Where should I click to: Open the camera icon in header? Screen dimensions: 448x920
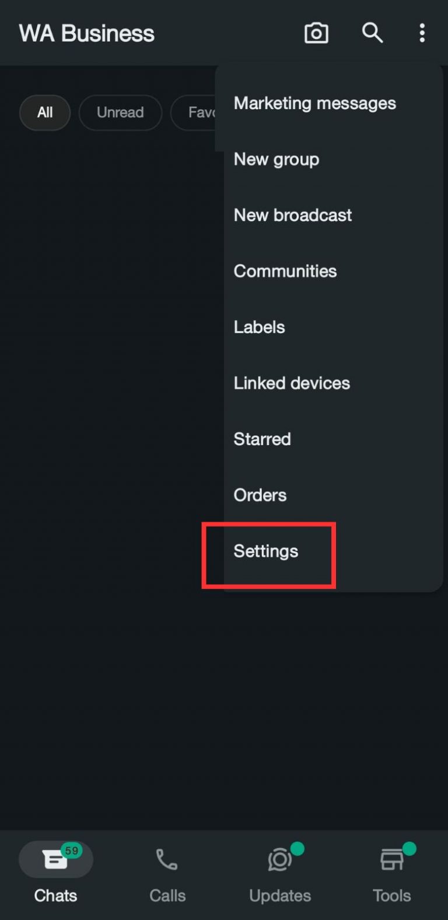pyautogui.click(x=316, y=33)
